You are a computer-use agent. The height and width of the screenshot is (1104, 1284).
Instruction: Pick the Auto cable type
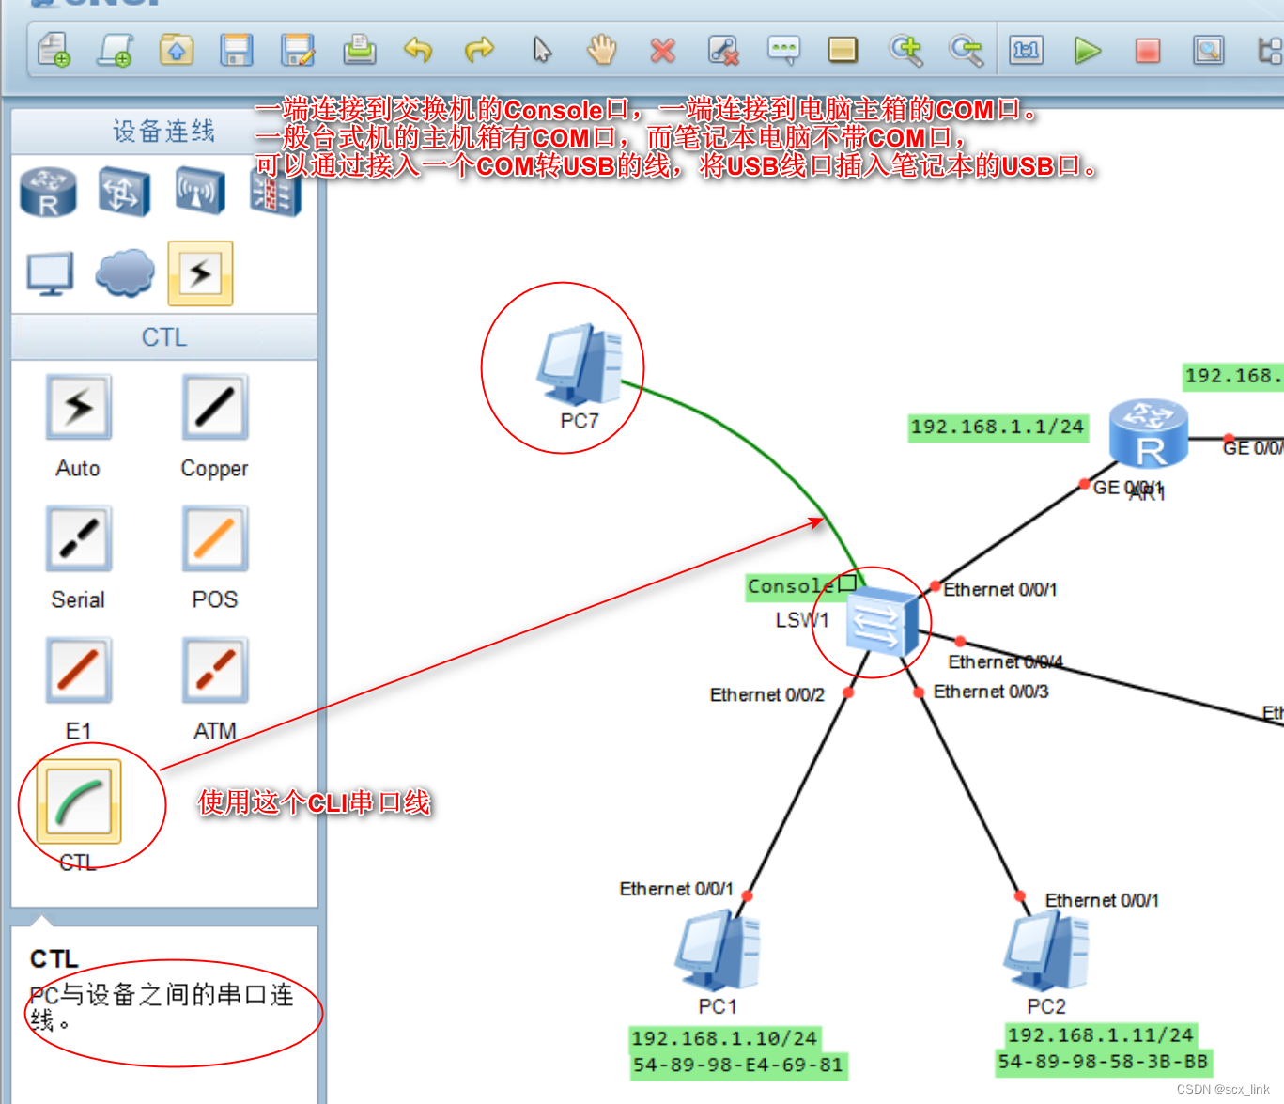tap(79, 407)
